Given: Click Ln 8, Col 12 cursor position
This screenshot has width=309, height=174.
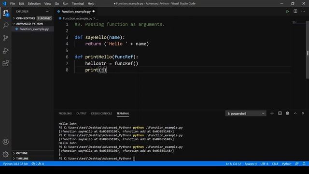Looking at the screenshot, I should (x=233, y=164).
